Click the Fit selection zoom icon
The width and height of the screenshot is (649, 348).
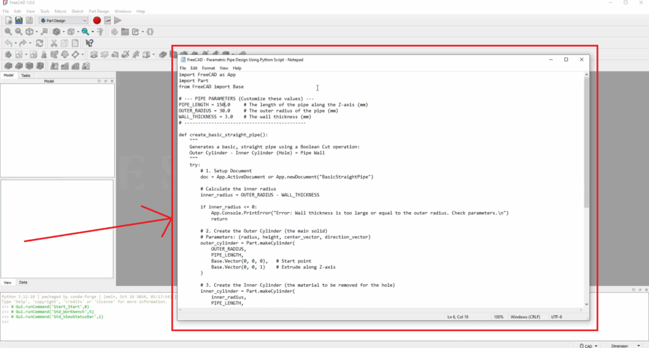tap(18, 32)
